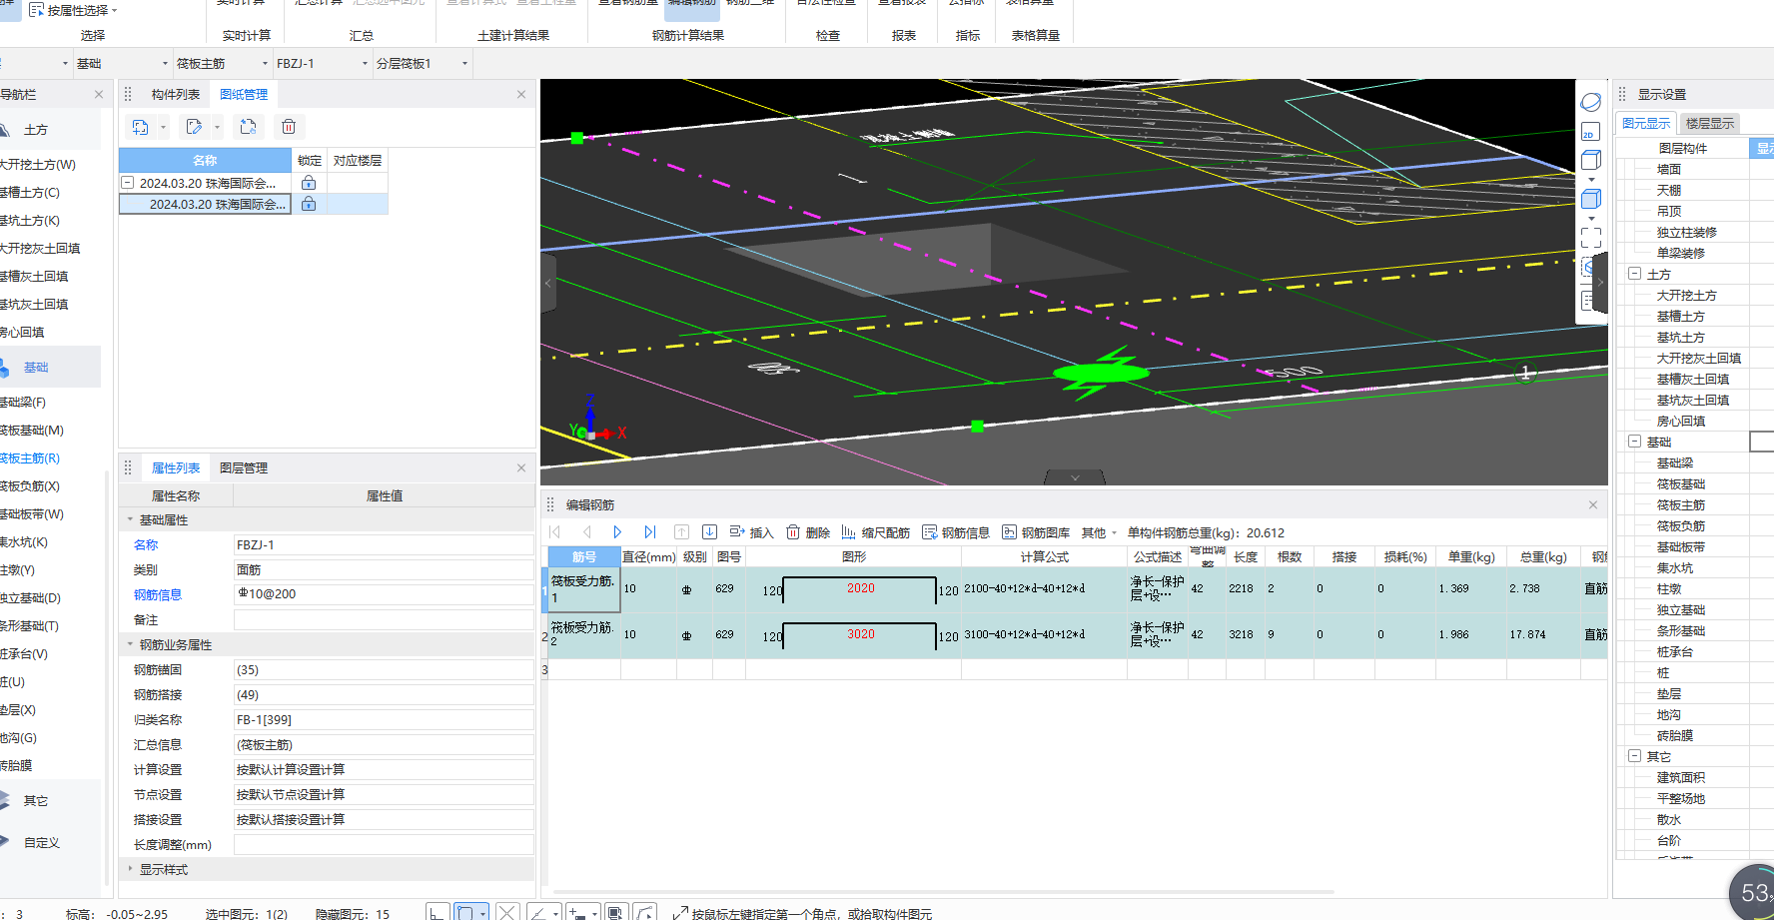Click the angle snap icon in status bar
The height and width of the screenshot is (920, 1774).
pyautogui.click(x=538, y=912)
